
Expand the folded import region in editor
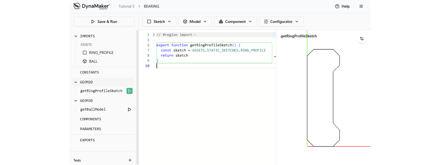[x=154, y=35]
